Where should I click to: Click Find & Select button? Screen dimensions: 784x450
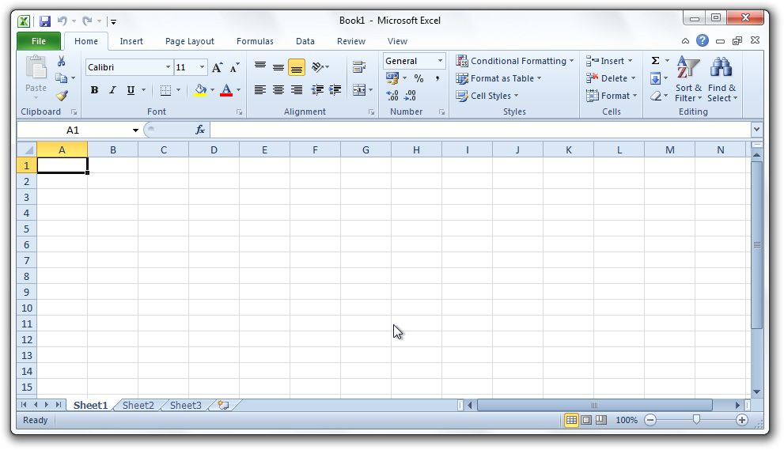click(722, 79)
